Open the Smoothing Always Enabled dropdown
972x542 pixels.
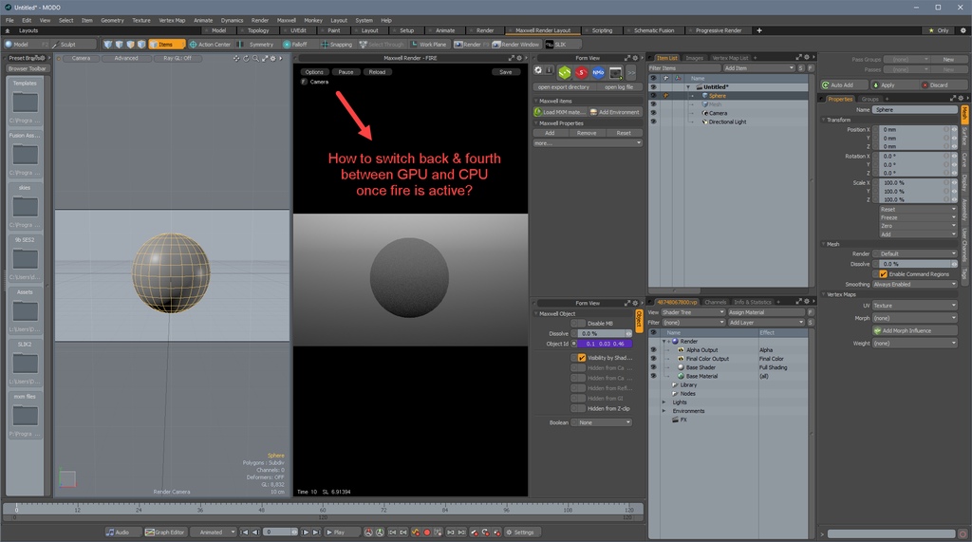pyautogui.click(x=914, y=284)
